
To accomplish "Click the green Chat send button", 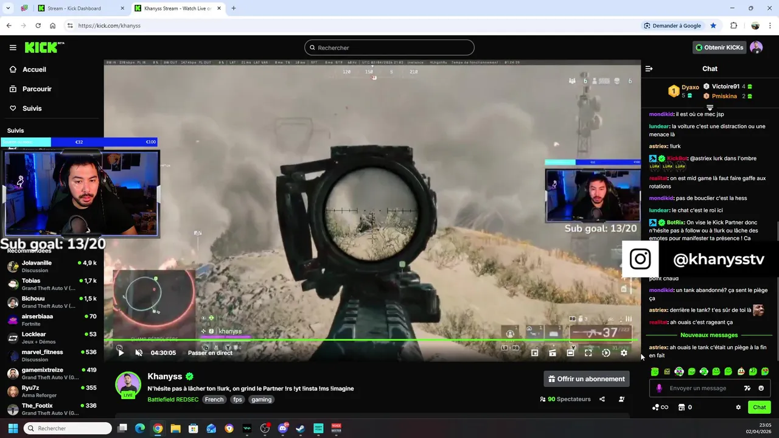I will [x=759, y=408].
